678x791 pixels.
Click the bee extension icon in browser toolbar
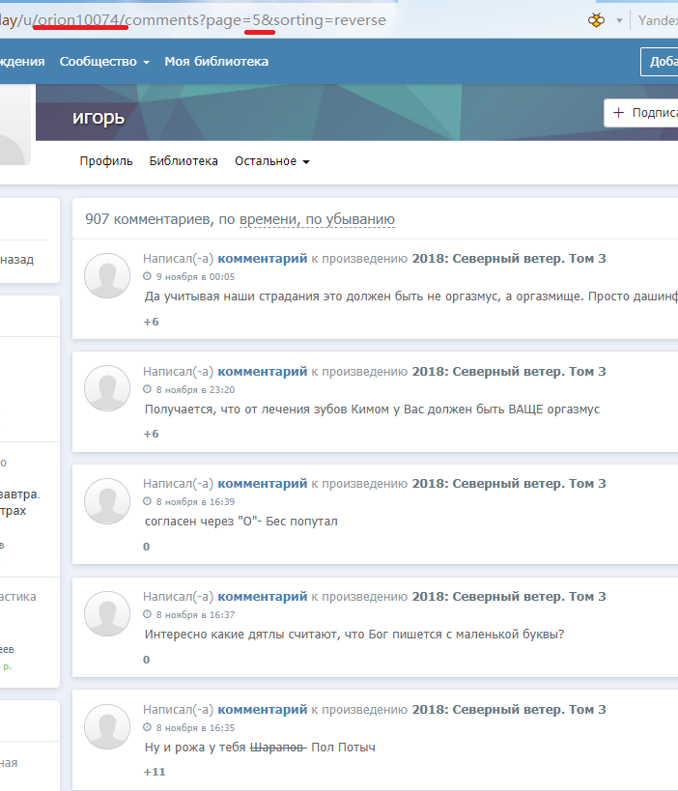[x=596, y=19]
